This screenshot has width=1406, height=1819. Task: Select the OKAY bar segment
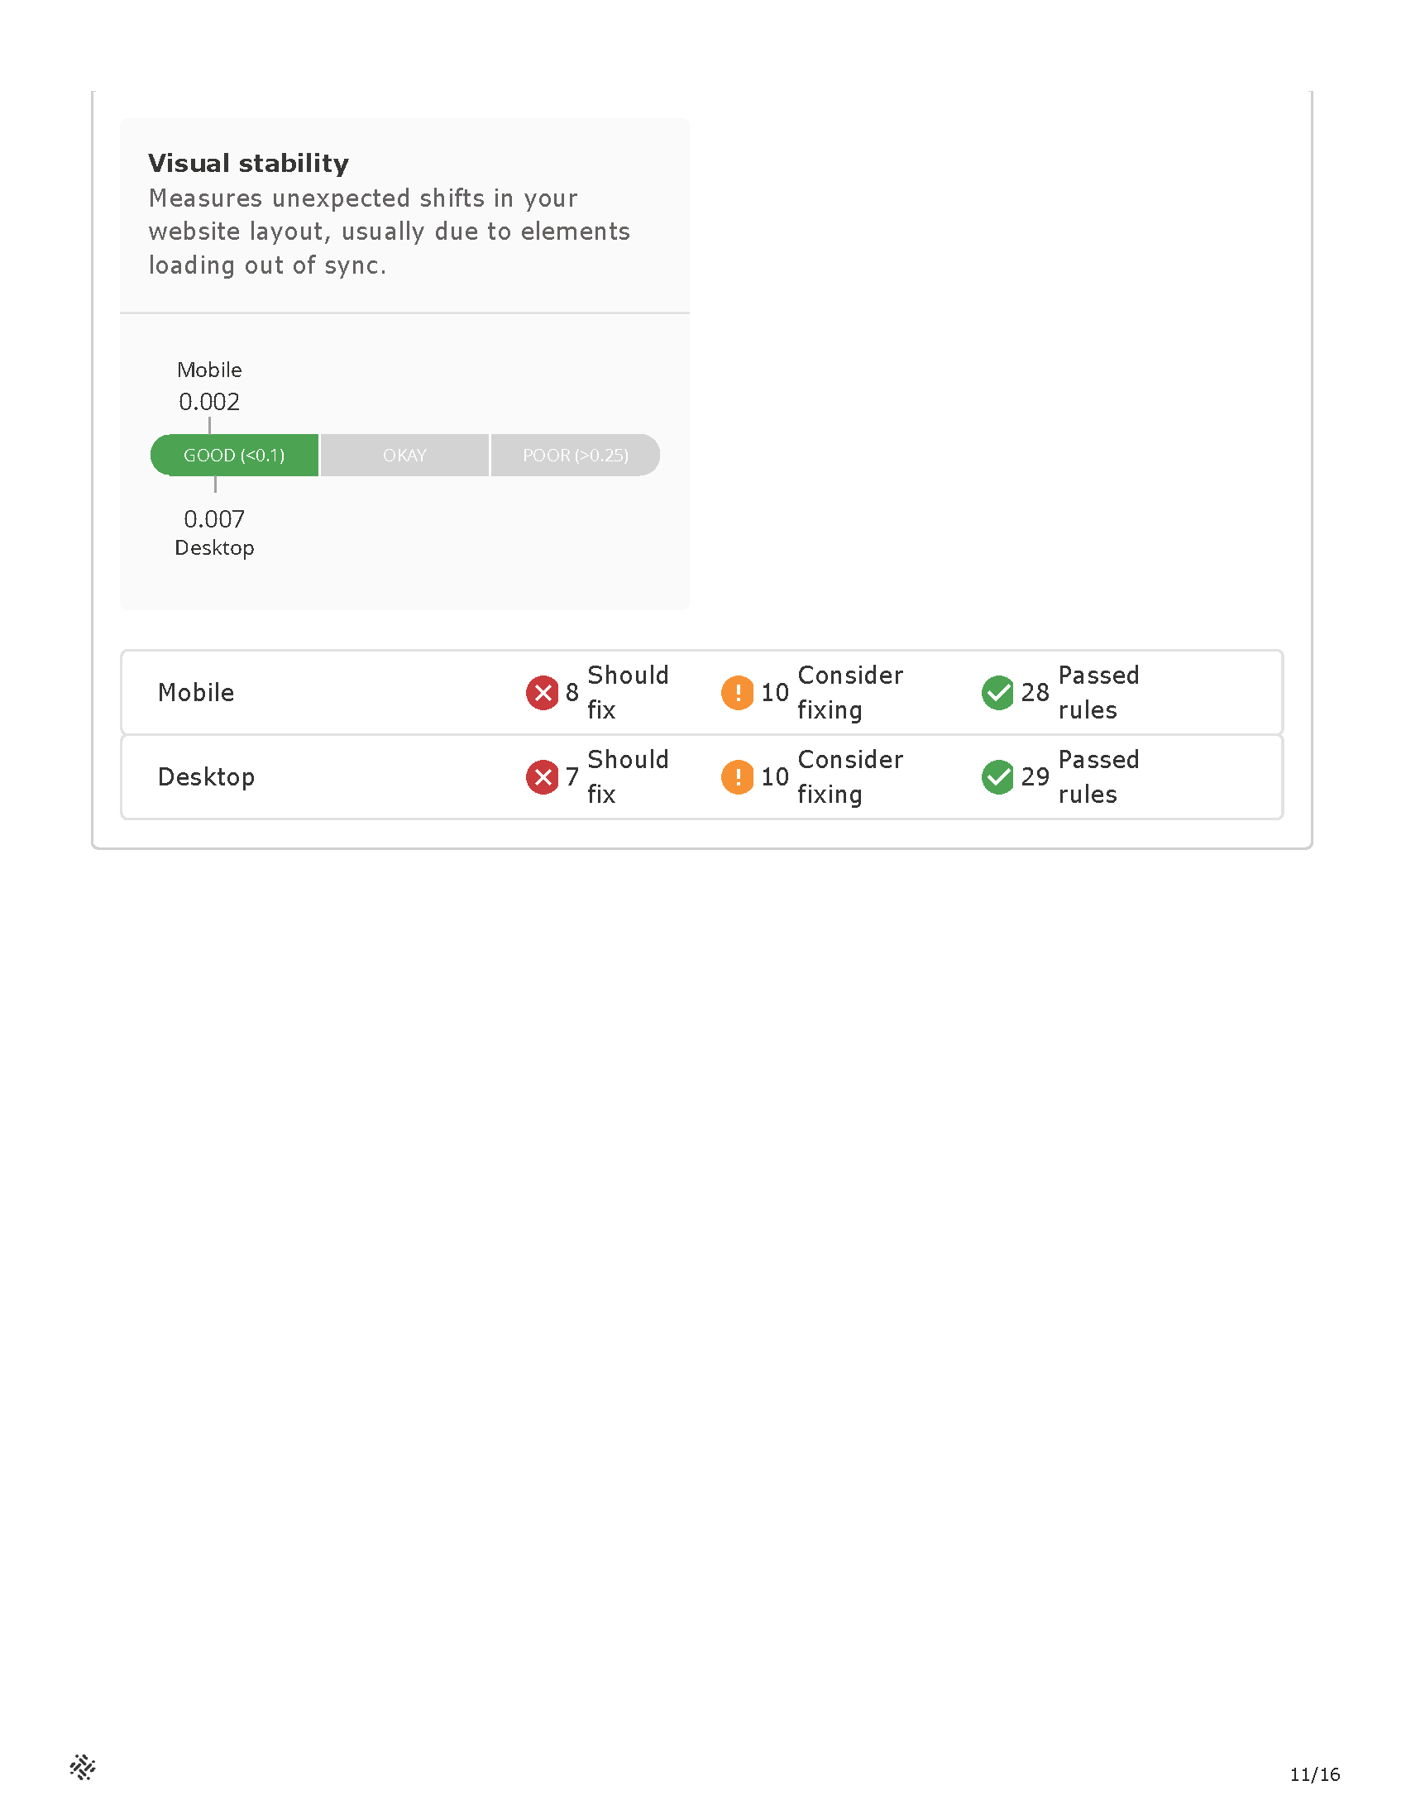click(x=404, y=455)
